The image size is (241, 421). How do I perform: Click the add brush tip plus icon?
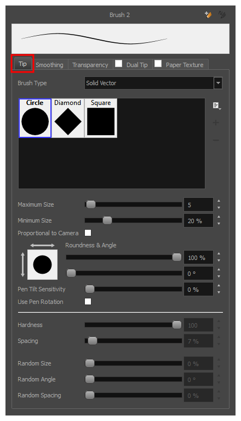[x=216, y=123]
